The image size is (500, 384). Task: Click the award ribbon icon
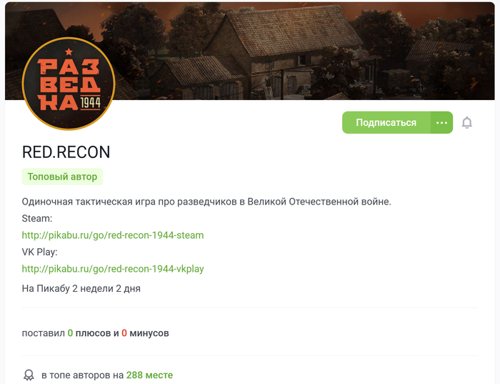29,375
